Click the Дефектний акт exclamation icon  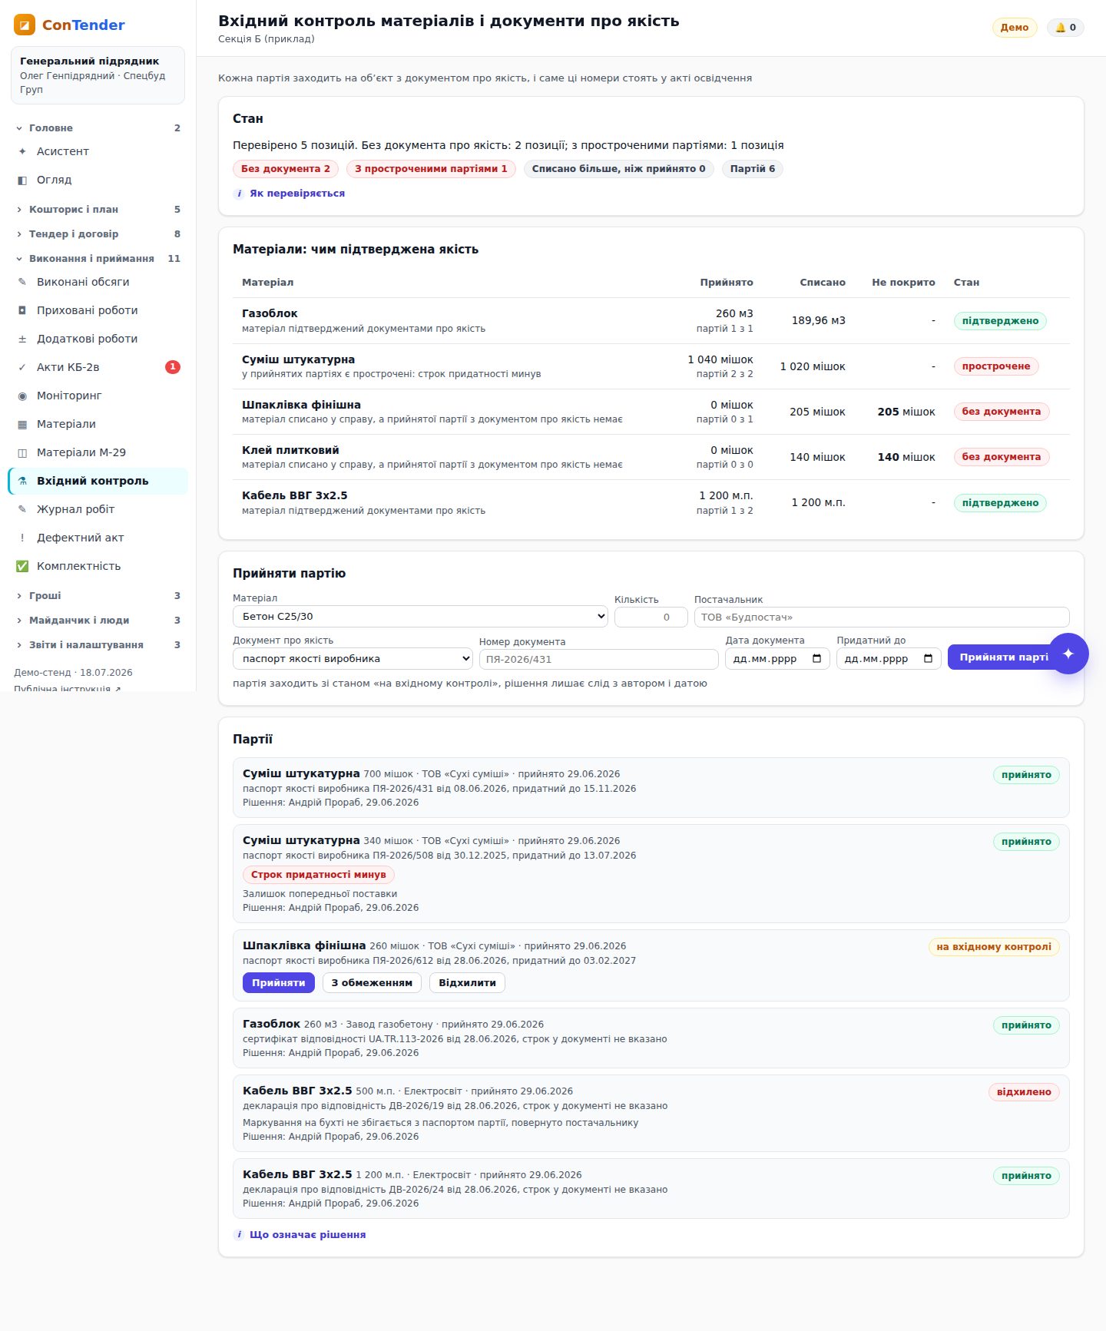[22, 538]
